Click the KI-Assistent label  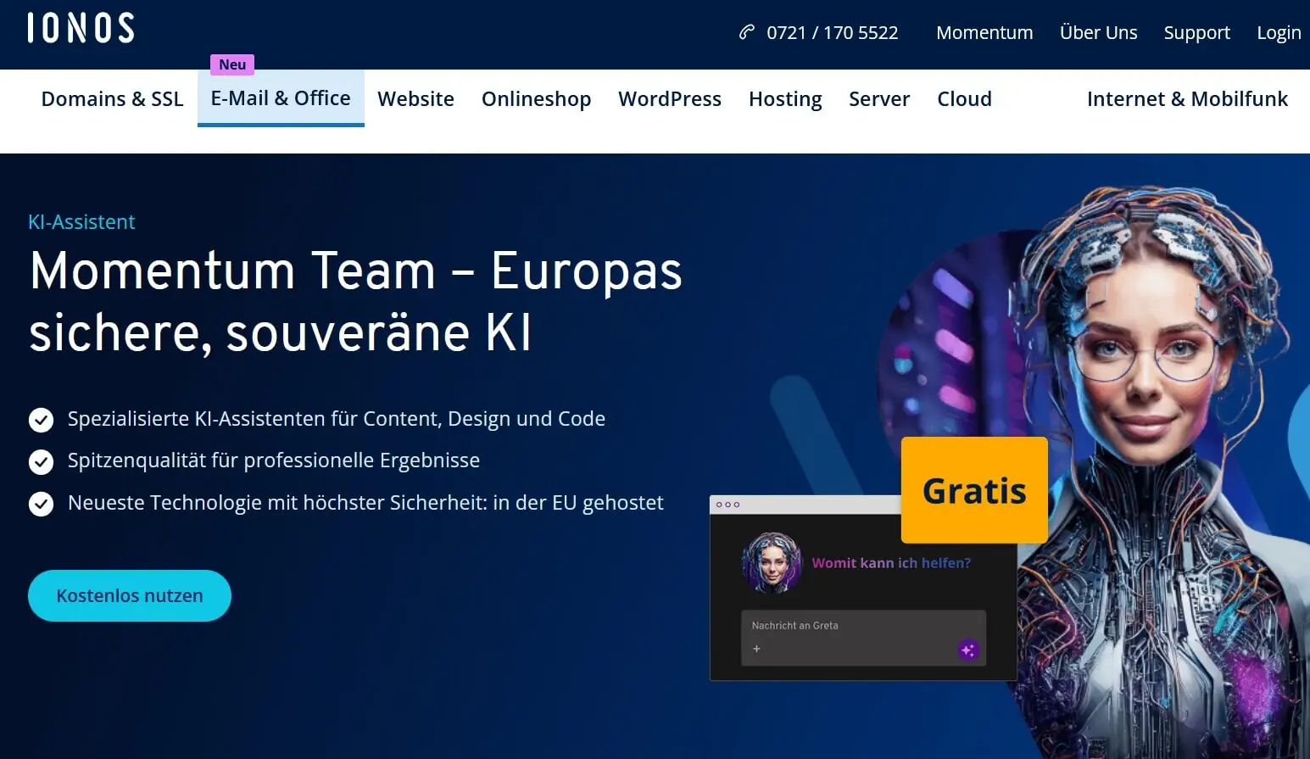coord(81,221)
